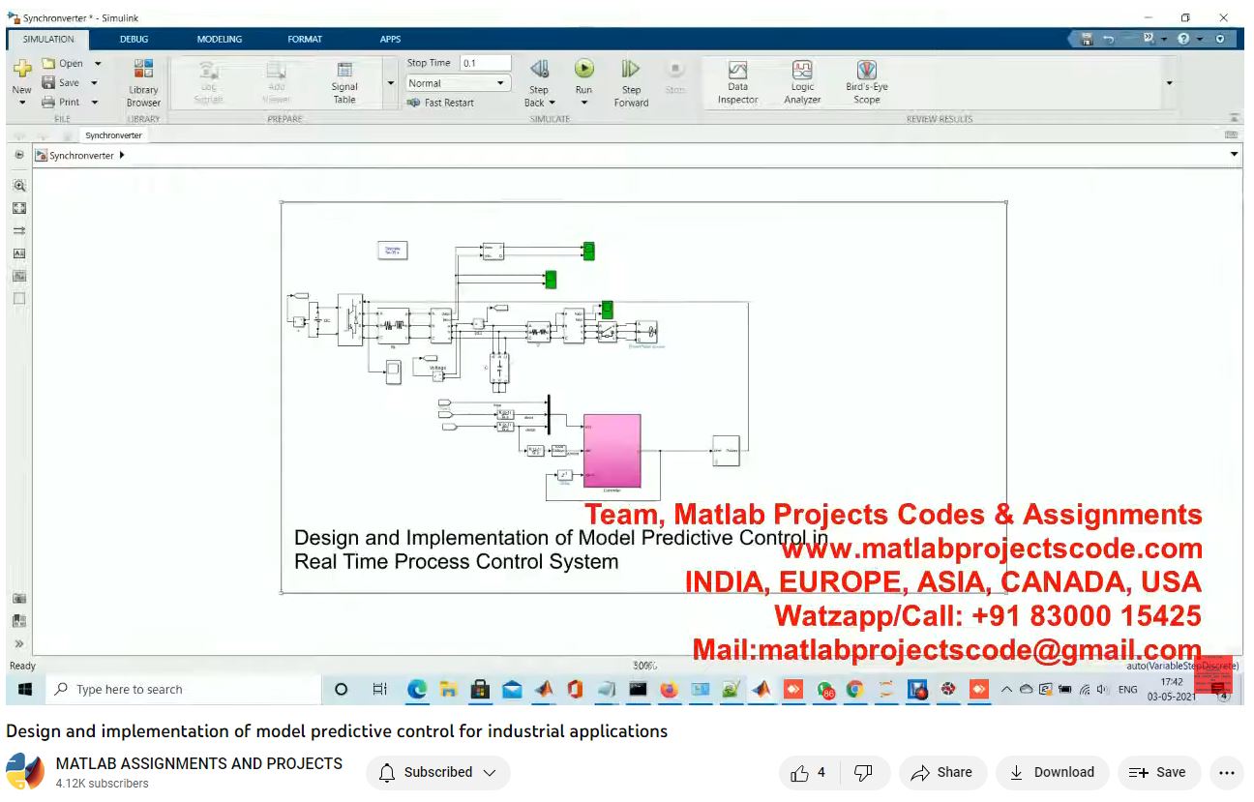Click the Open file button
1254x802 pixels.
pyautogui.click(x=63, y=64)
